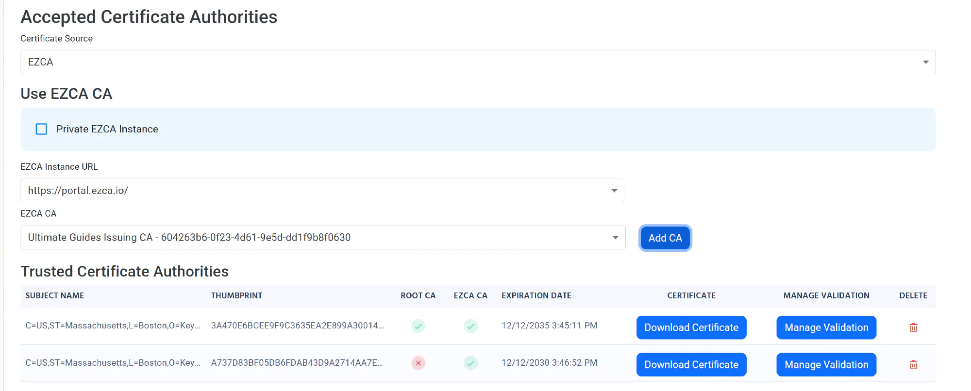Delete the CA expiring 12/12/2030
The width and height of the screenshot is (971, 391).
(913, 365)
